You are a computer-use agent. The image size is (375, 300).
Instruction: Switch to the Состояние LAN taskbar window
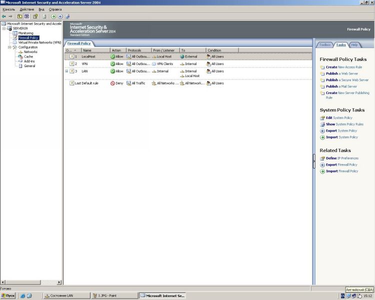pyautogui.click(x=66, y=296)
